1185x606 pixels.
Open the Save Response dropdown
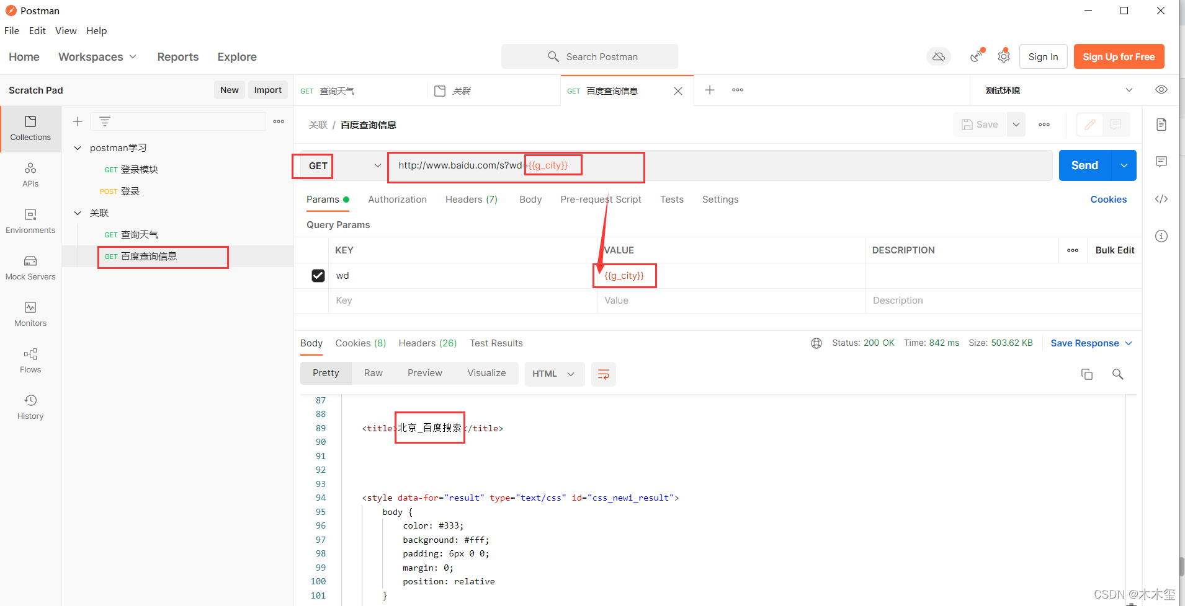tap(1091, 343)
